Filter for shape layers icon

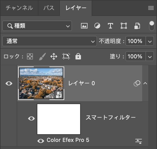click(x=124, y=26)
